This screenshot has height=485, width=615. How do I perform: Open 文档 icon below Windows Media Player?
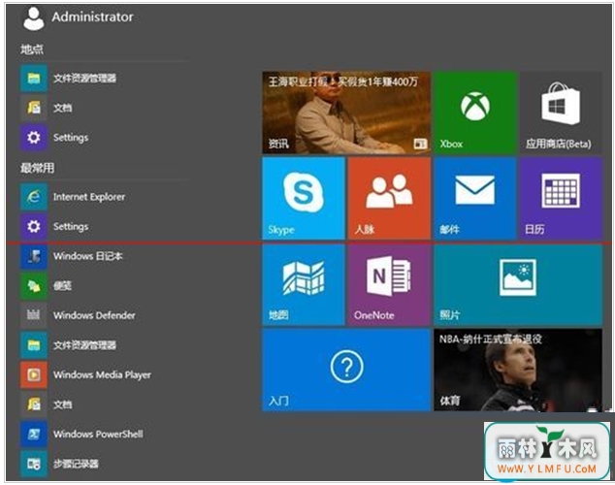(34, 404)
